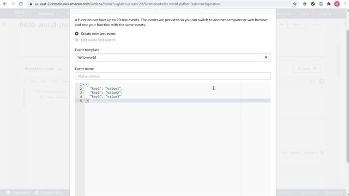Click the AWS logo in the console header

point(20,13)
